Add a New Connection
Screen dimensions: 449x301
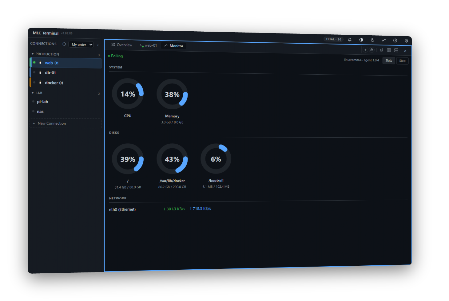(x=66, y=123)
